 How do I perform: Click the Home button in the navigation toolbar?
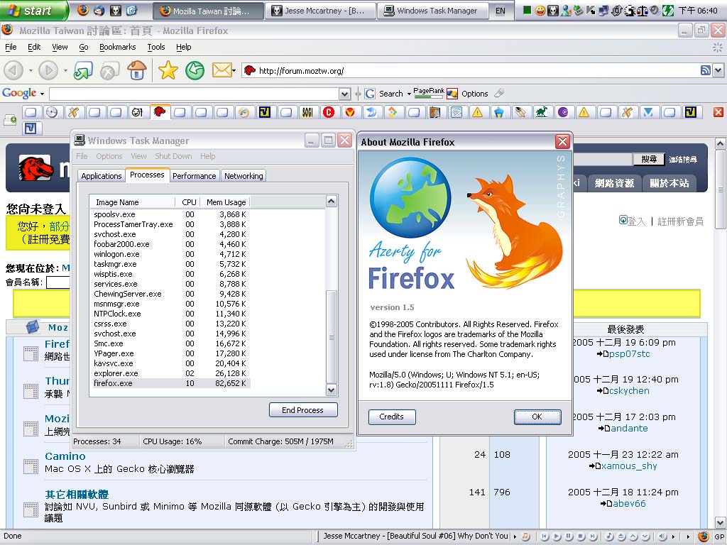tap(136, 70)
